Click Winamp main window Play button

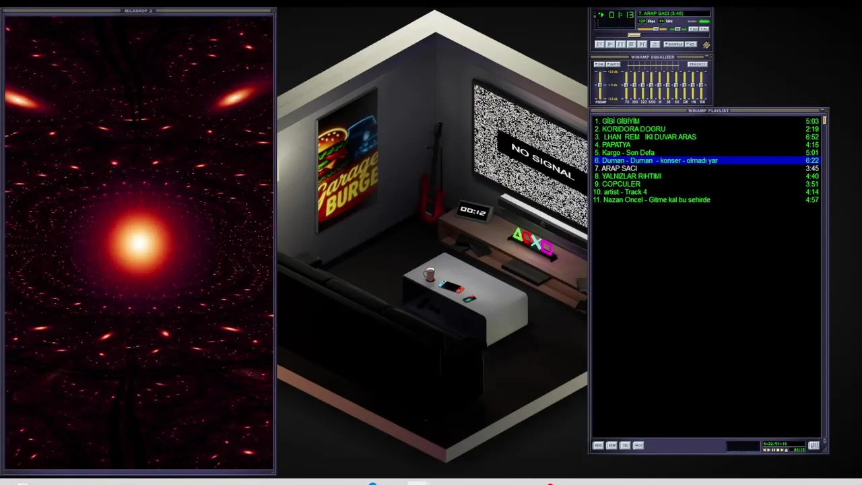(x=610, y=44)
